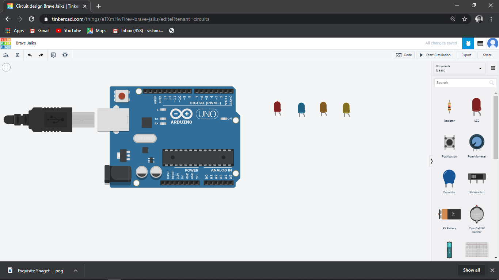Image resolution: width=499 pixels, height=280 pixels.
Task: Click the Undo arrow
Action: pyautogui.click(x=30, y=55)
